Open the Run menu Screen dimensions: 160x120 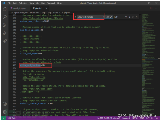tap(43, 3)
